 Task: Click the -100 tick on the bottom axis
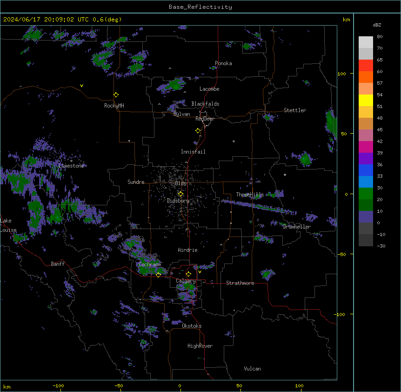click(58, 385)
